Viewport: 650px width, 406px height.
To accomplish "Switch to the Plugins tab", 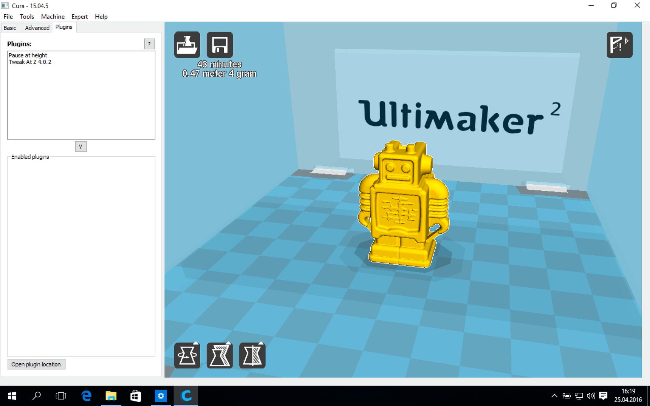I will click(64, 27).
